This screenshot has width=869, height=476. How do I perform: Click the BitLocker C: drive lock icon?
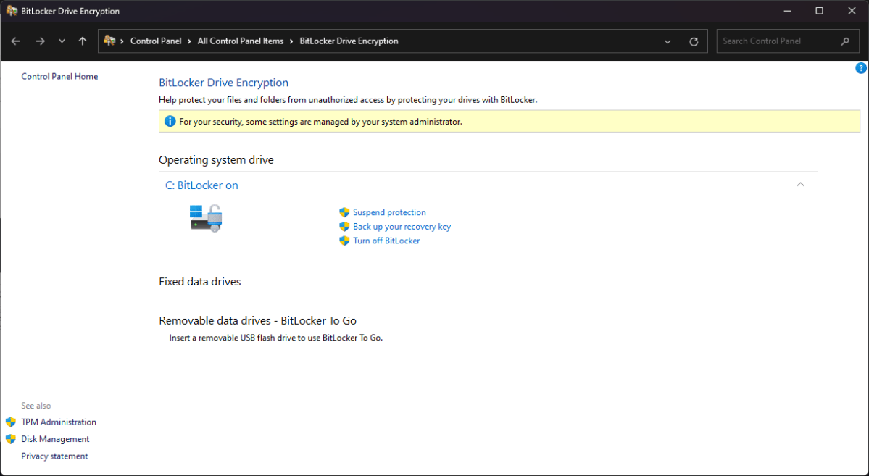[206, 217]
